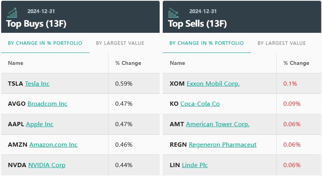
Task: Open the American Tower Corp. link
Action: tap(218, 124)
